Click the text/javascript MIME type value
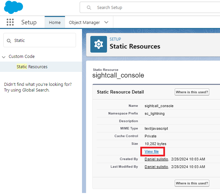 [x=156, y=128]
